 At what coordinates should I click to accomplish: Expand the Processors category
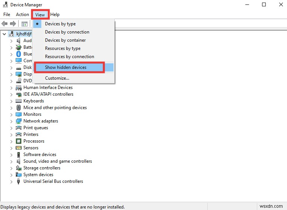click(11, 142)
